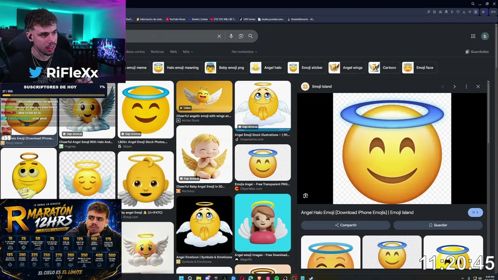The width and height of the screenshot is (498, 280).
Task: Open the Google account avatar menu
Action: (x=485, y=36)
